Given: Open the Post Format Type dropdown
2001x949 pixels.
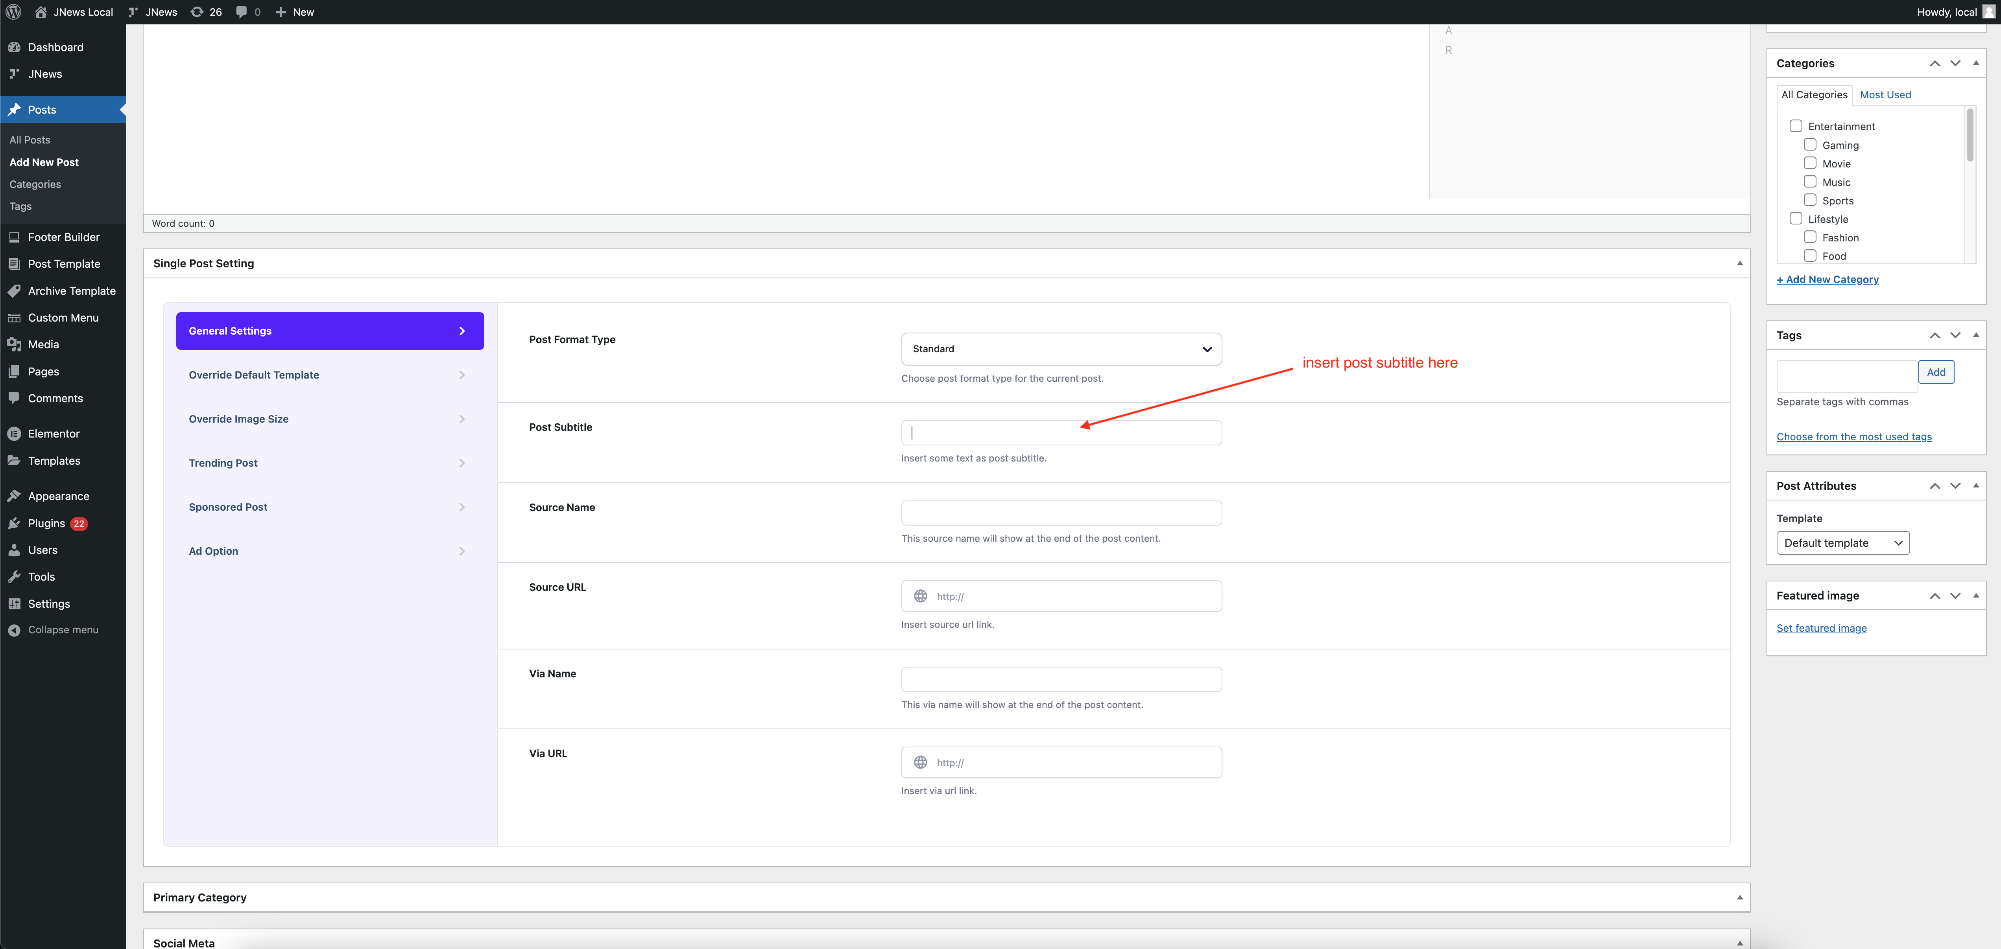Looking at the screenshot, I should (1060, 349).
